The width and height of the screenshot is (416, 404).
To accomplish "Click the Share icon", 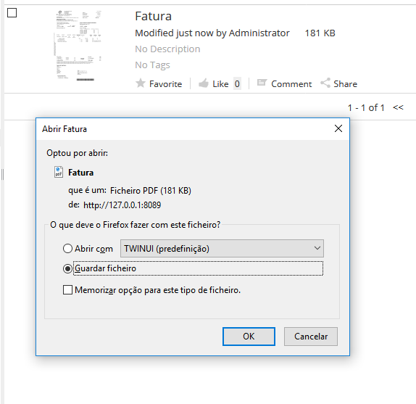I will 325,83.
